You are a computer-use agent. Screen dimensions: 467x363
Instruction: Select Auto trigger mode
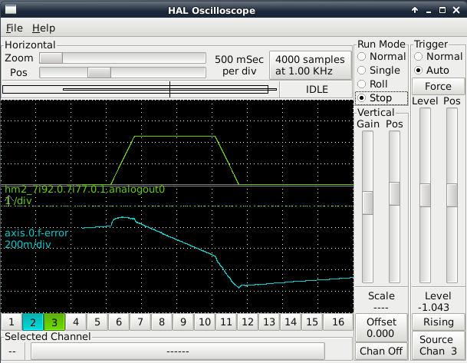tap(432, 70)
